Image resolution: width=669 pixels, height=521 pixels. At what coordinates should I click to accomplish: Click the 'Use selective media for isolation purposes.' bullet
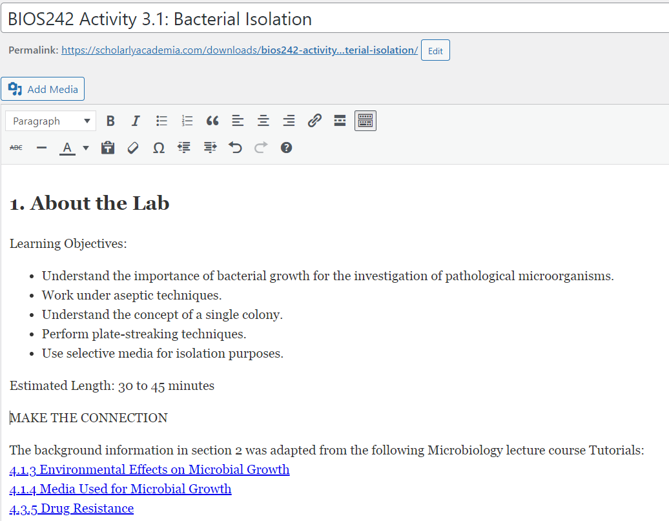163,354
